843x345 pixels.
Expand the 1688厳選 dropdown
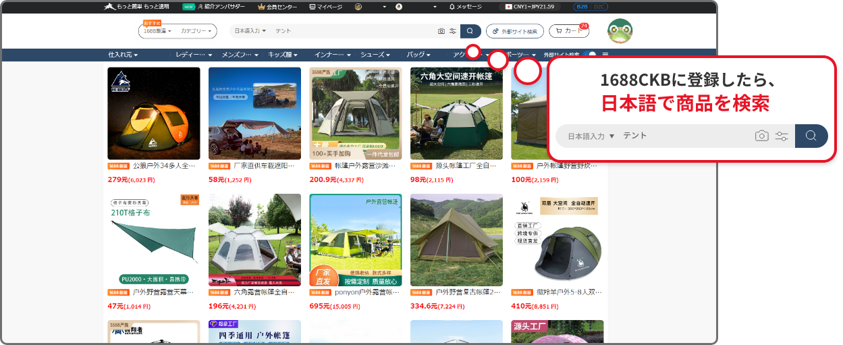(157, 31)
